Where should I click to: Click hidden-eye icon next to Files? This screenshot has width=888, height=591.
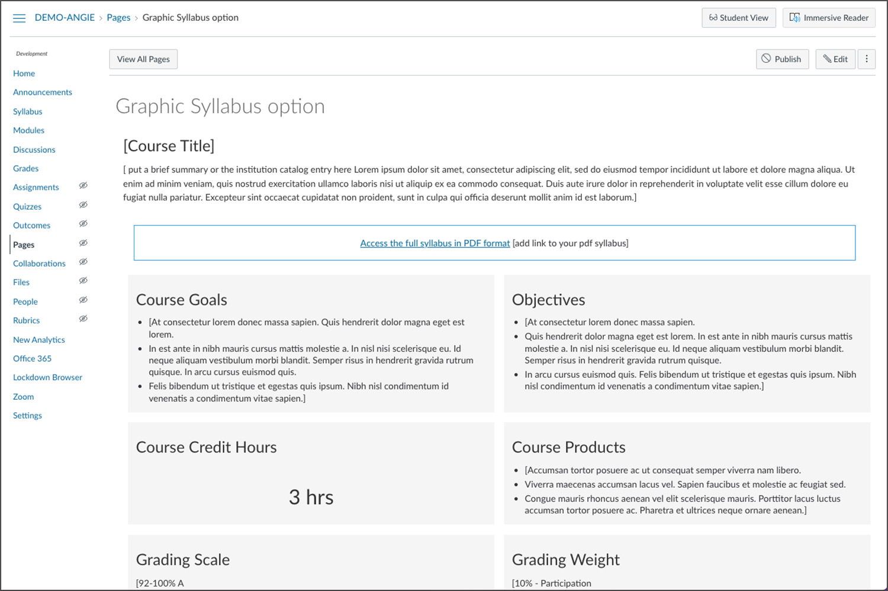pyautogui.click(x=83, y=281)
